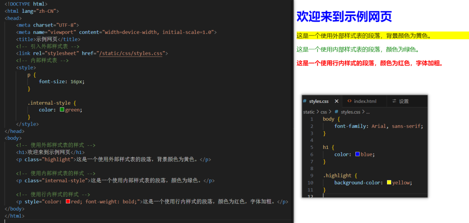Click the red color swatch in inline style
The width and height of the screenshot is (469, 223).
(67, 202)
